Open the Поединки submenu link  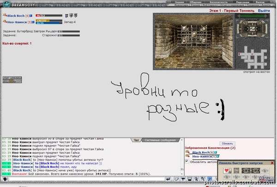[253, 5]
